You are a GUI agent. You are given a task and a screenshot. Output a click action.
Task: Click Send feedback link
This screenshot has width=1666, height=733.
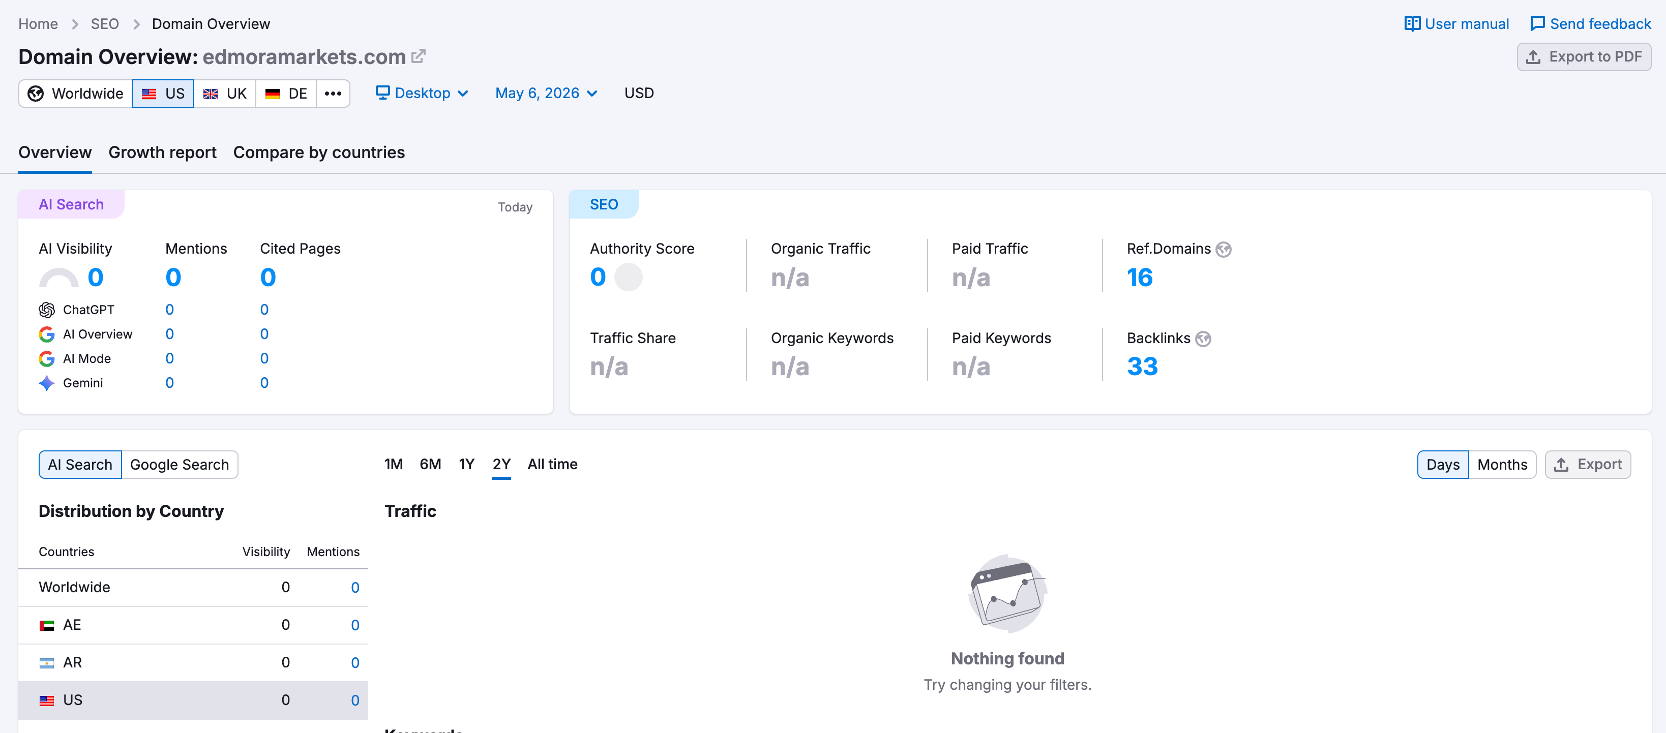[x=1590, y=24]
